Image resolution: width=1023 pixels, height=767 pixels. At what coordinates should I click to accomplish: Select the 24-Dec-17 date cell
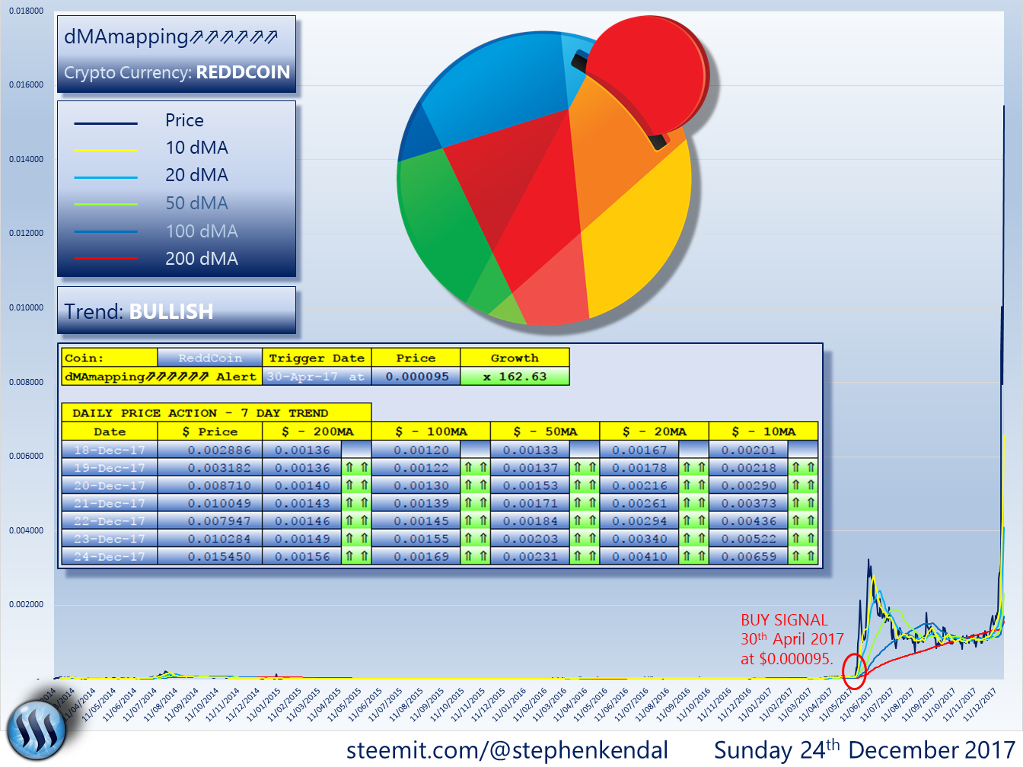coord(110,556)
